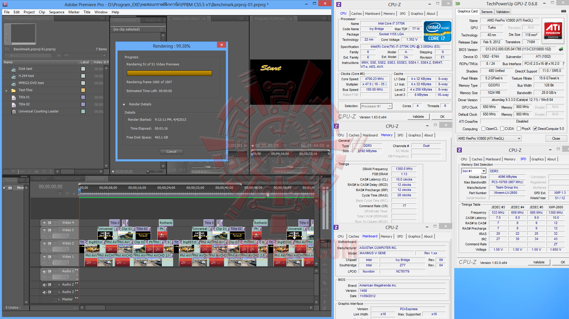This screenshot has height=319, width=569.
Task: Uncheck the DirectCompute 5.0 checkbox
Action: click(535, 129)
